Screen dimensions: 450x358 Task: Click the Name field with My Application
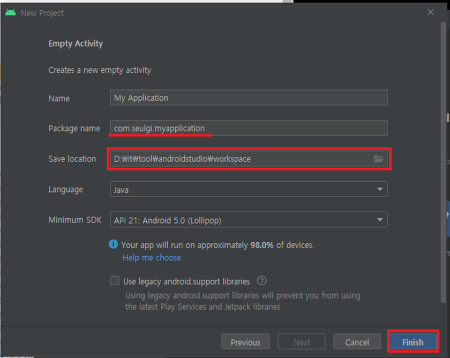point(249,98)
